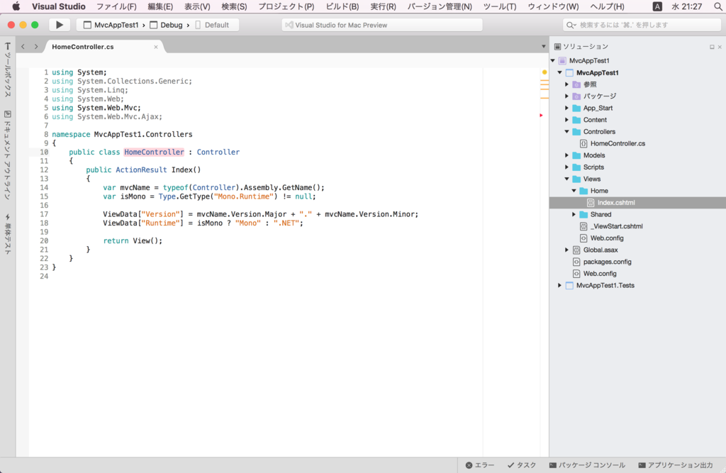Select Index.cshtml in the solution tree
Viewport: 726px width, 473px height.
tap(616, 202)
